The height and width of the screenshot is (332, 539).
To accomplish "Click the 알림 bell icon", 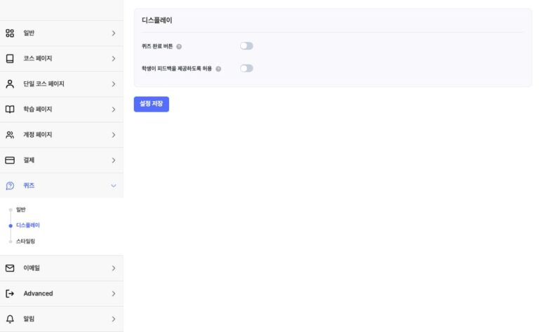I will [x=10, y=319].
